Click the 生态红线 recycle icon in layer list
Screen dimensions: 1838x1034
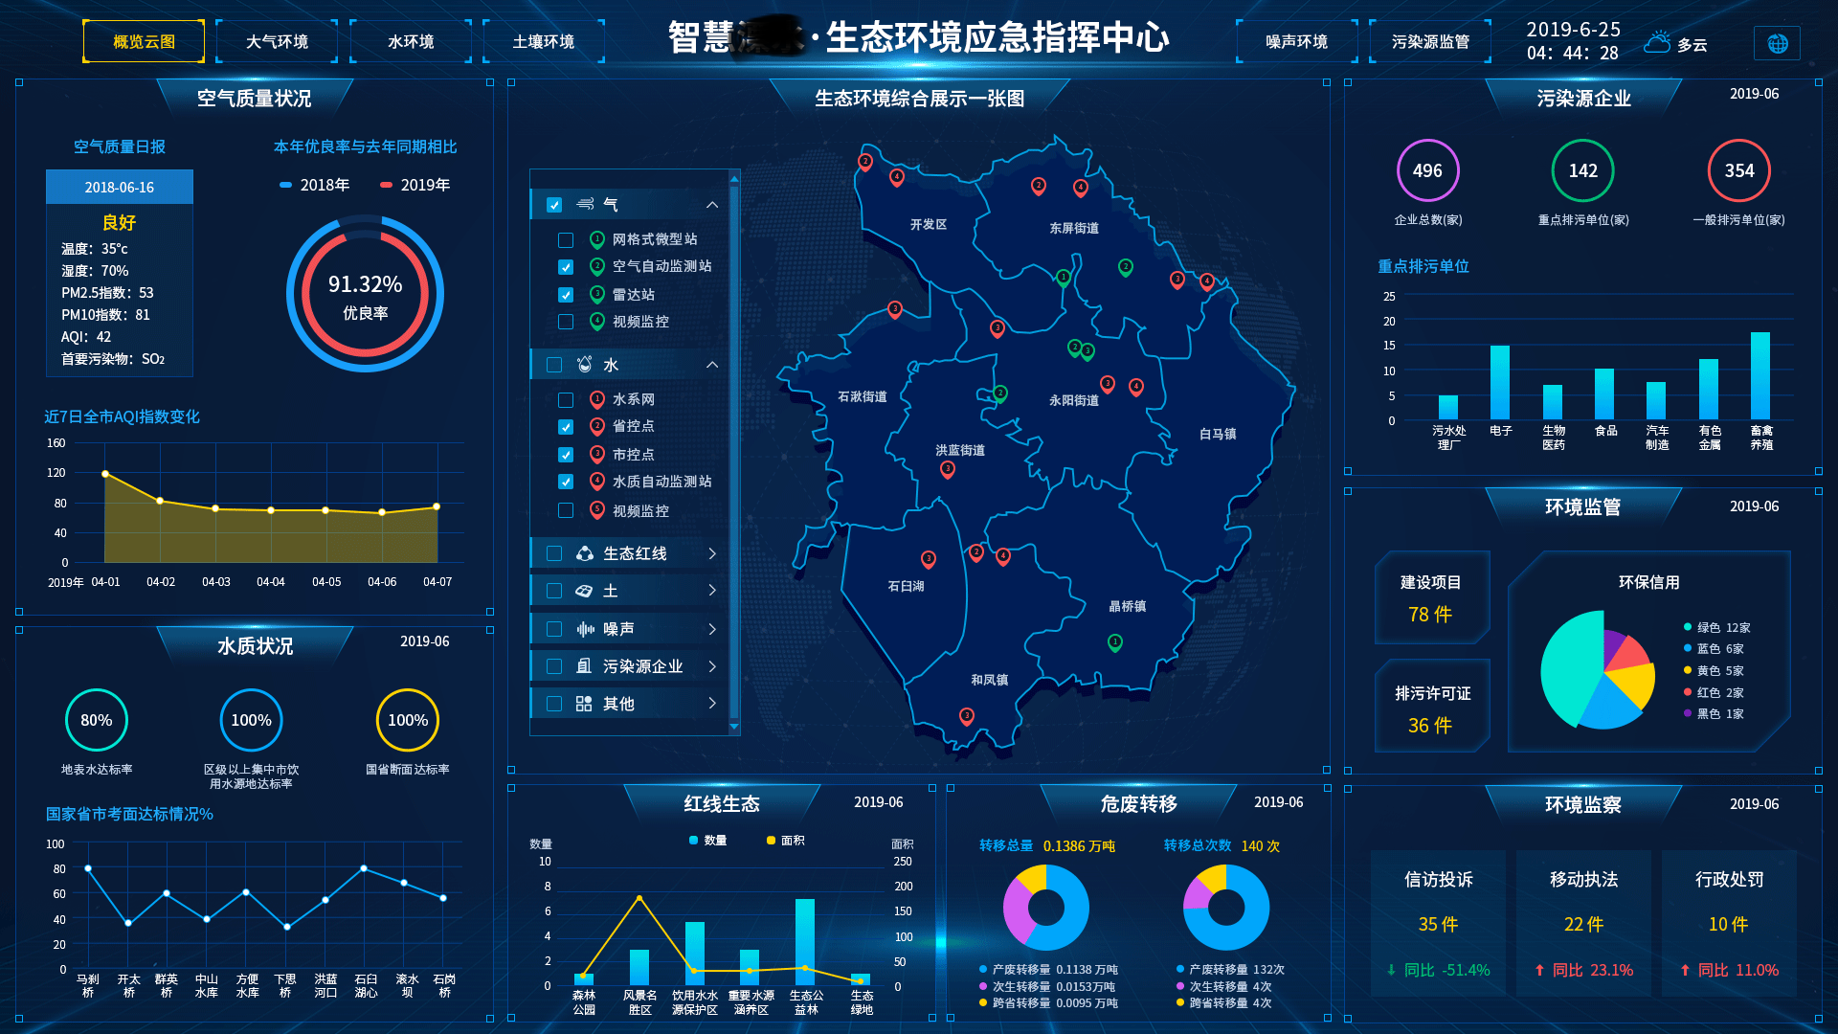tap(584, 553)
